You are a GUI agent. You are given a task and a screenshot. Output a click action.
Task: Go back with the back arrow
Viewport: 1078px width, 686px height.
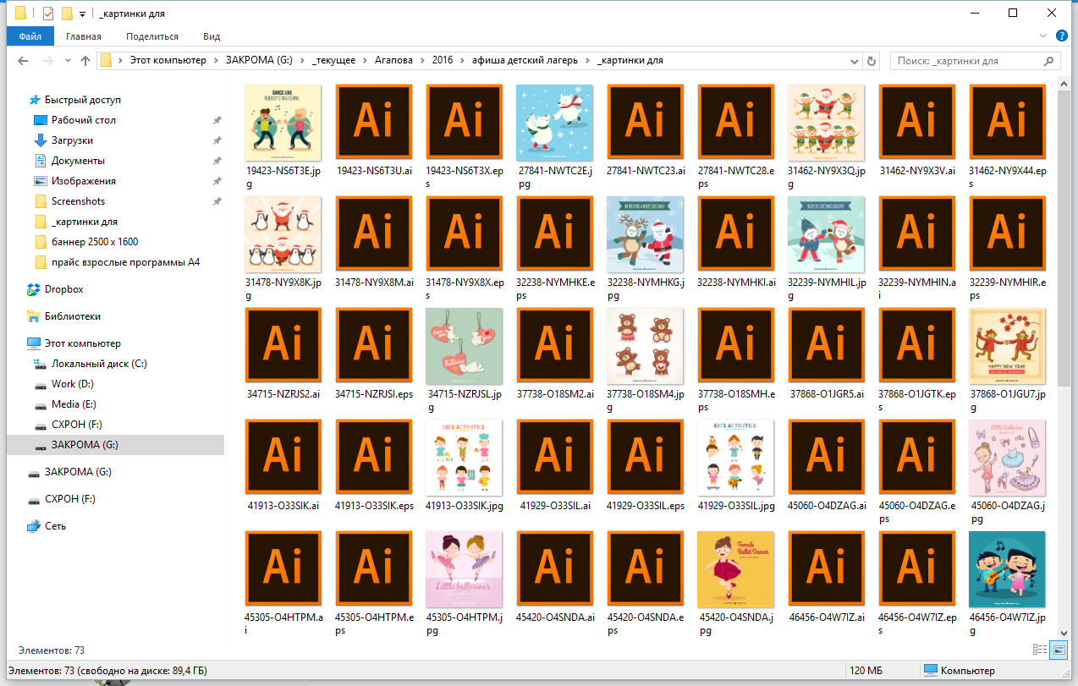pyautogui.click(x=23, y=61)
